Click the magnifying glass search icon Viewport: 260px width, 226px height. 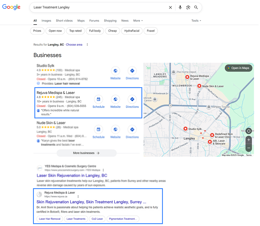click(196, 7)
